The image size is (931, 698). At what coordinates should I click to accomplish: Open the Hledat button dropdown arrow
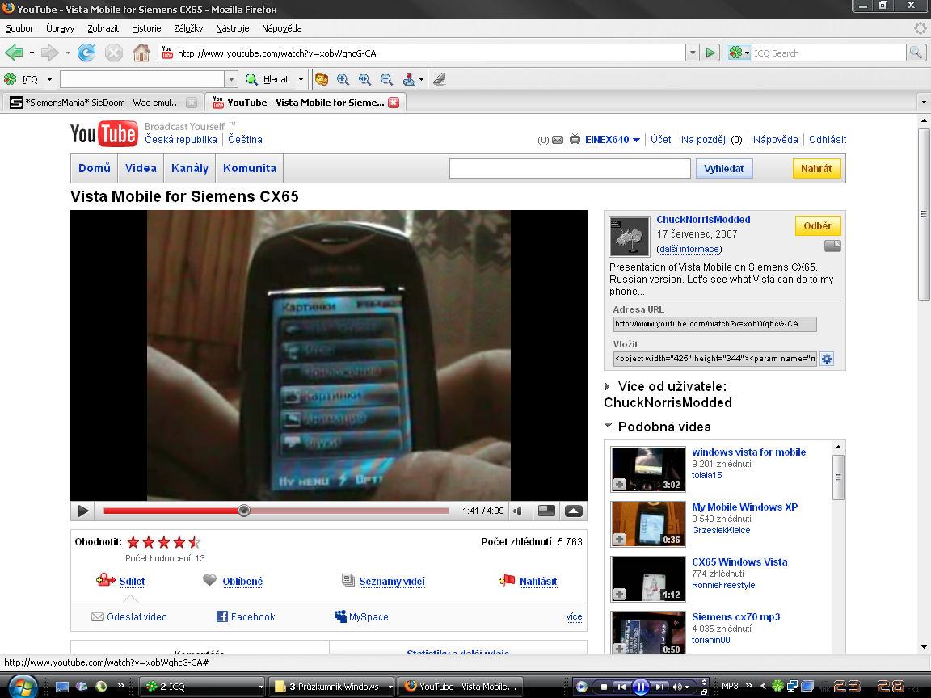coord(301,79)
